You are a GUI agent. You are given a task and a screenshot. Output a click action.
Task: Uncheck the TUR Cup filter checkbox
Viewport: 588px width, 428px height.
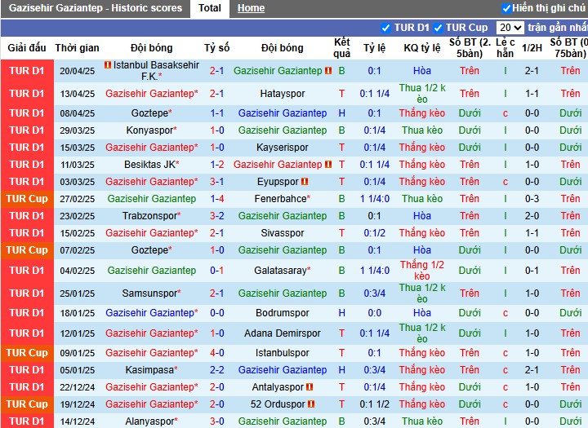pyautogui.click(x=438, y=28)
